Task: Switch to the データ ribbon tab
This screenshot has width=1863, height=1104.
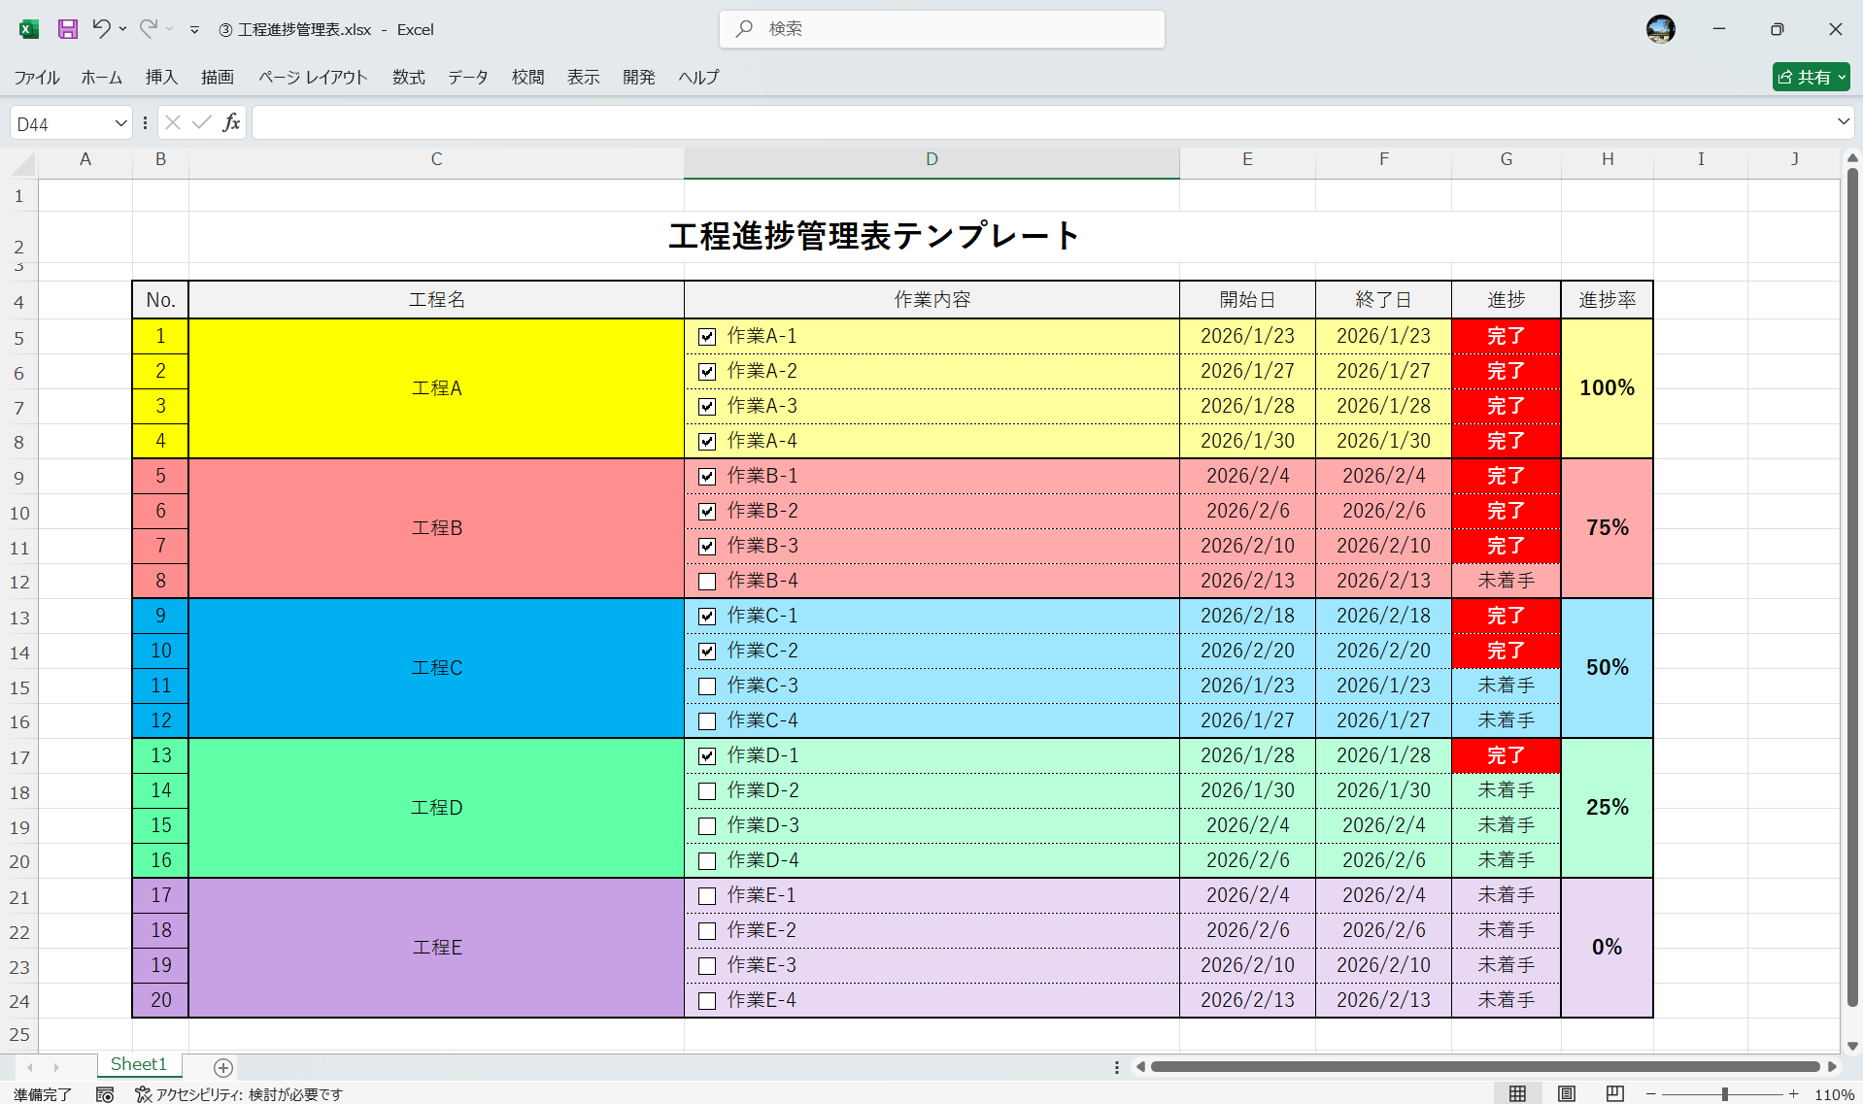Action: [x=467, y=77]
